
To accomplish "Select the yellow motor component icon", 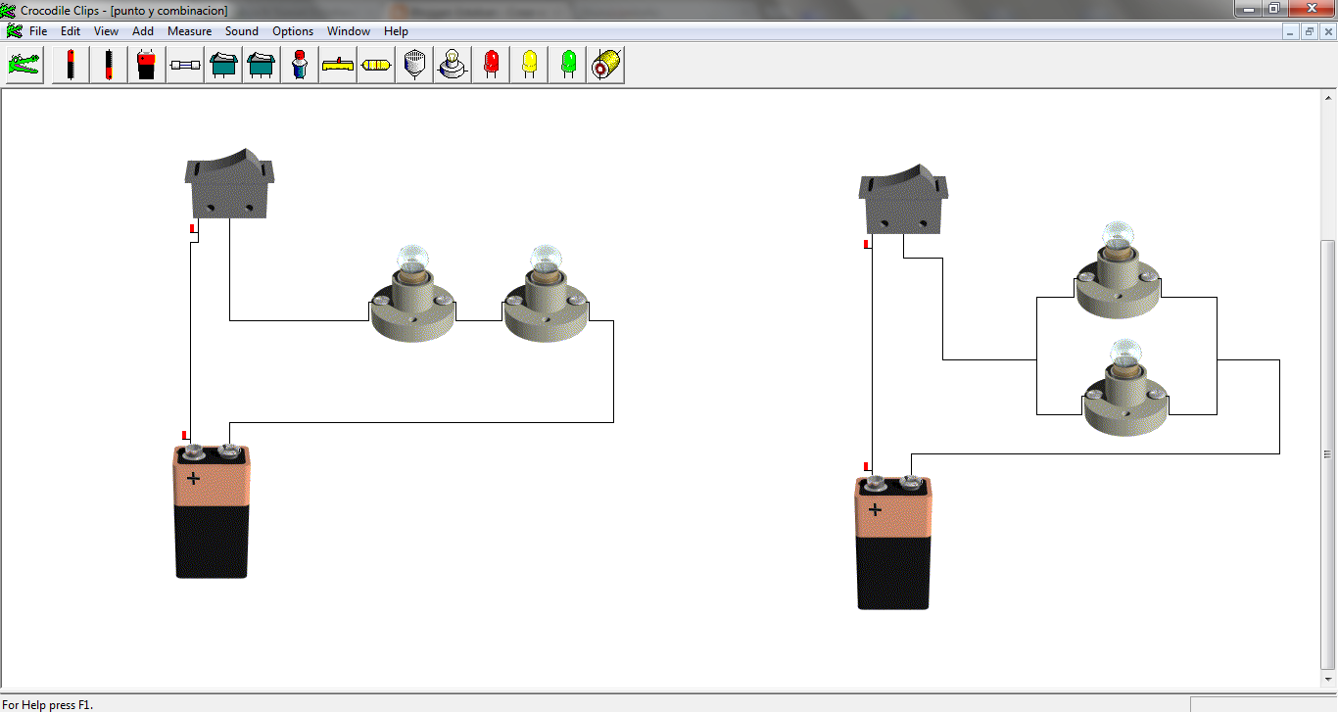I will click(605, 66).
